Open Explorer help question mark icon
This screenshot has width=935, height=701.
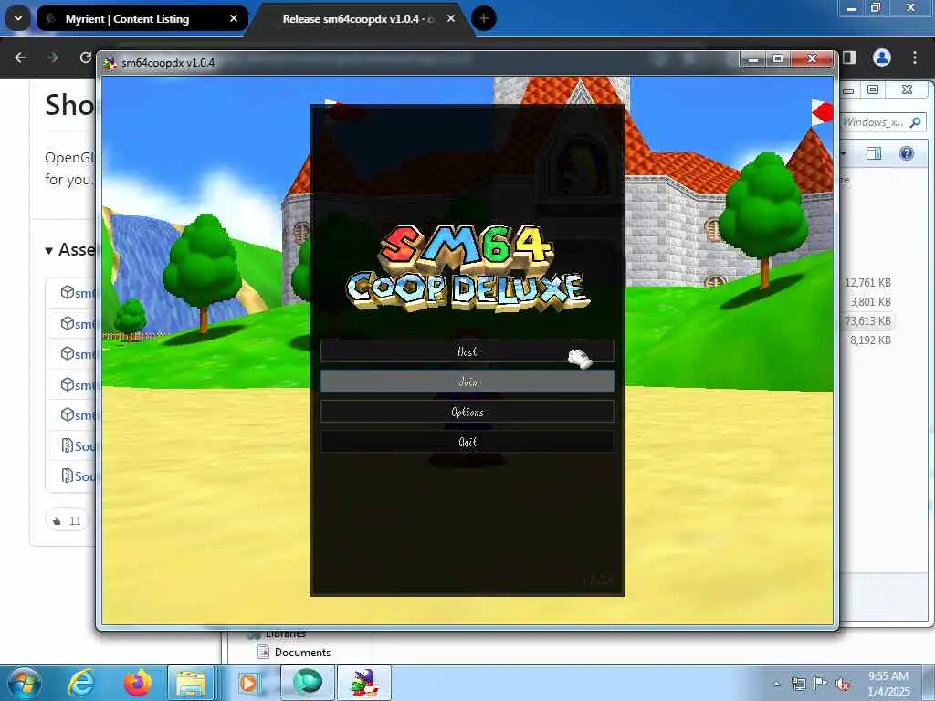pyautogui.click(x=907, y=153)
